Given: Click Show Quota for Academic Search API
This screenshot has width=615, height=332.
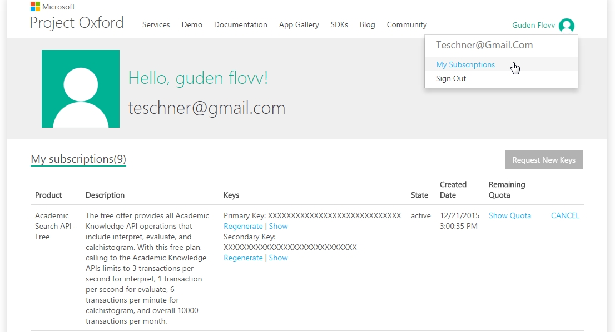Looking at the screenshot, I should (x=509, y=216).
